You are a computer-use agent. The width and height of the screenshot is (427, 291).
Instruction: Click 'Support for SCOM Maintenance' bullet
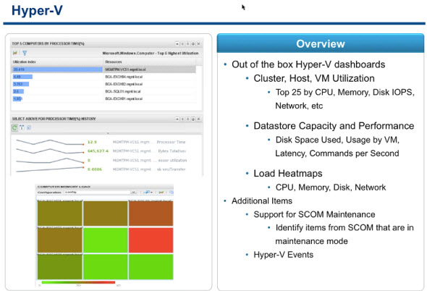click(314, 214)
